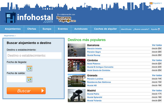Click the Córdoba flowers thumbnail

pos(77,65)
